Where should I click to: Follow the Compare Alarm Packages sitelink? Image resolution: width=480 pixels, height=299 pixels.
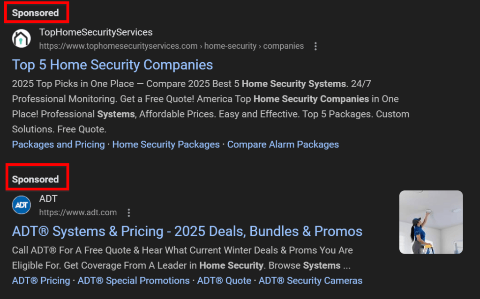(x=283, y=145)
